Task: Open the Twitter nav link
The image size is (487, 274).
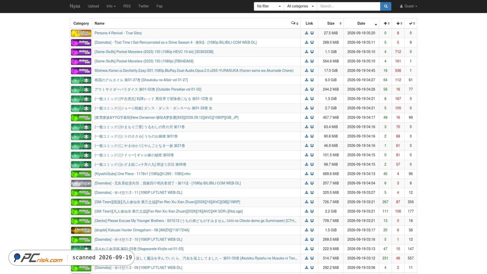Action: 143,6
